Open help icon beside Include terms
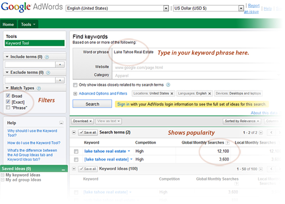 click(x=47, y=57)
